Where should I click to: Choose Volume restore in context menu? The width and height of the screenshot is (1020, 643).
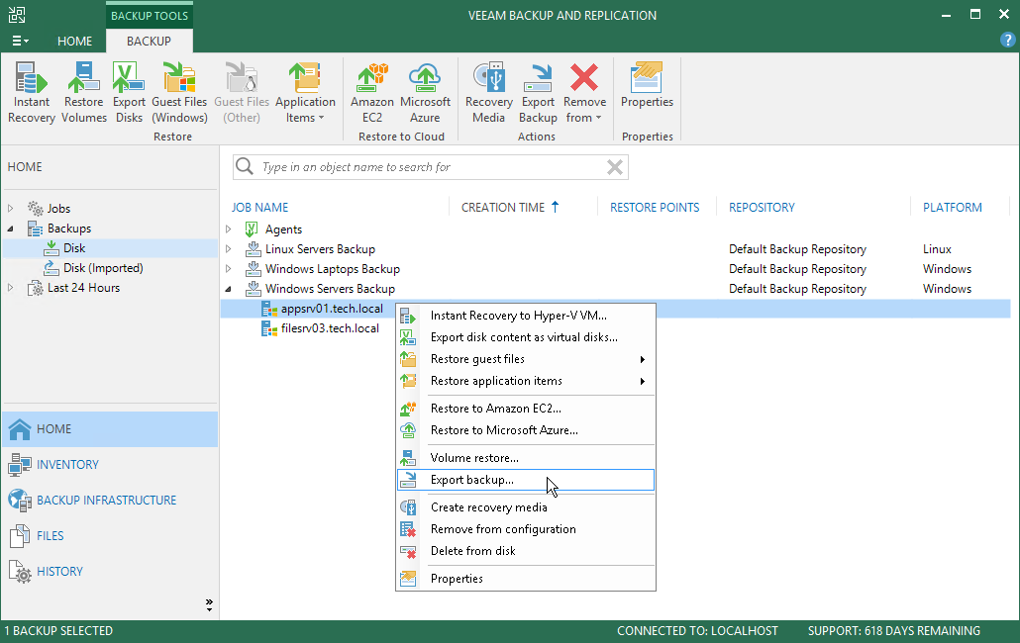tap(526, 458)
